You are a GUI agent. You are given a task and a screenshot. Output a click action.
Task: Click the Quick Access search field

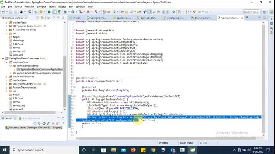251,12
